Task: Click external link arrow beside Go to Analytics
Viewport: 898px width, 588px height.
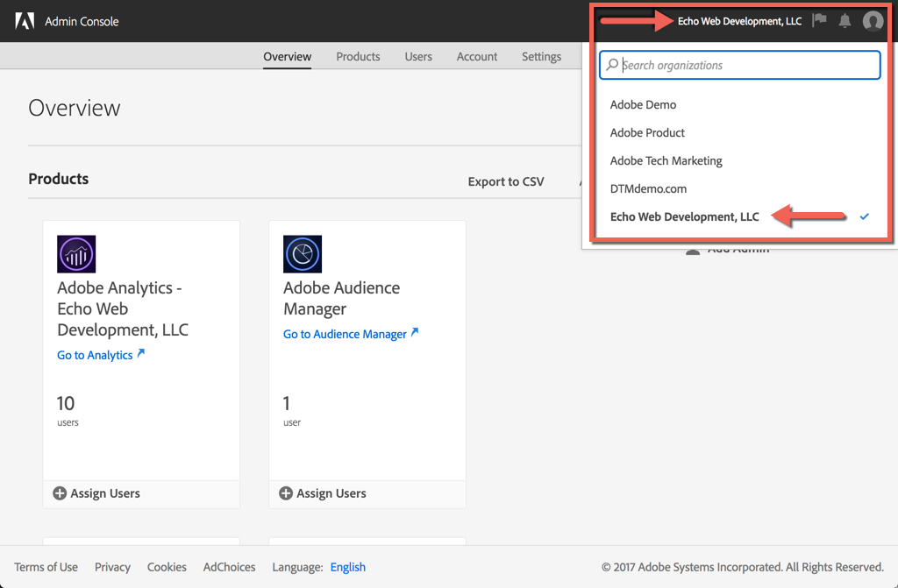Action: coord(141,353)
